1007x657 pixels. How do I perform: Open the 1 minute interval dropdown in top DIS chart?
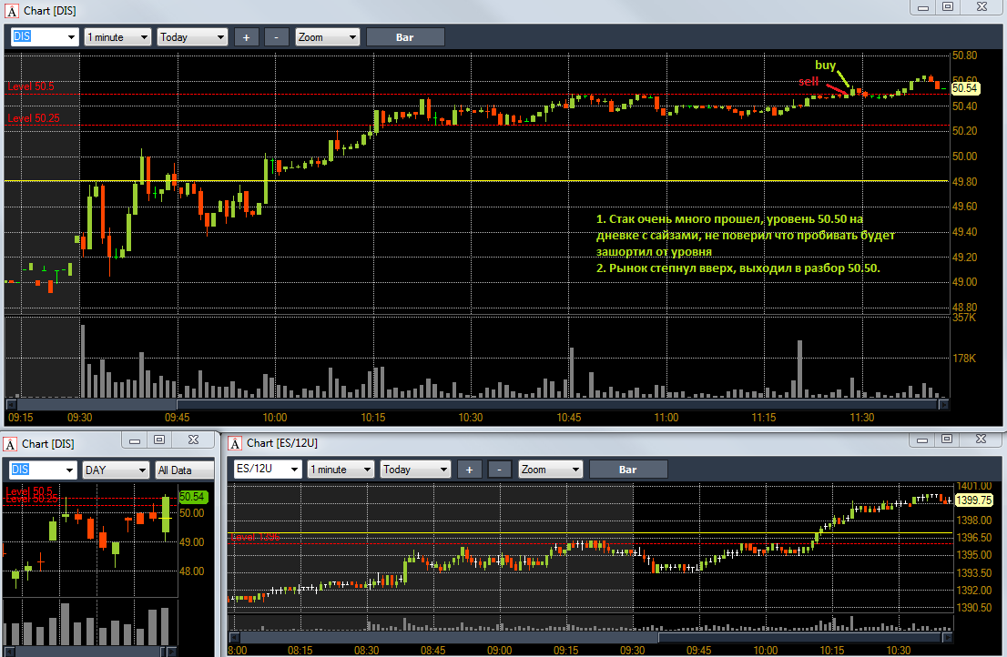118,37
